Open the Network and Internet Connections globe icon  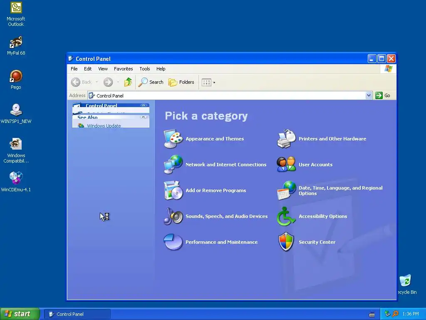click(x=173, y=164)
